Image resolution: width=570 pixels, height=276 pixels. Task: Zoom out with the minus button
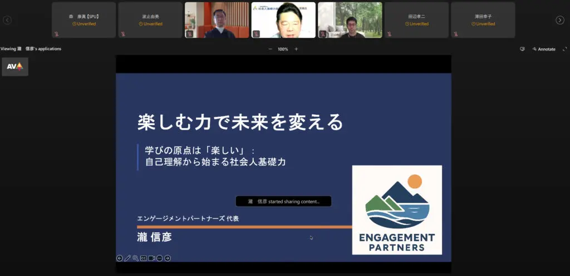tap(271, 49)
